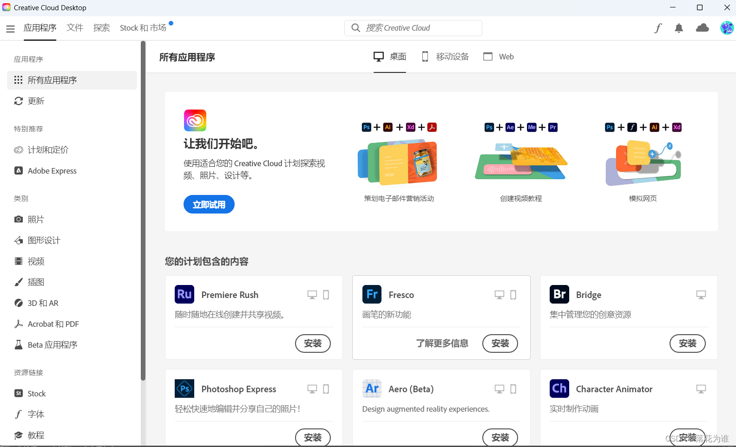
Task: Click the mobile icon on Fresco card
Action: pos(513,295)
